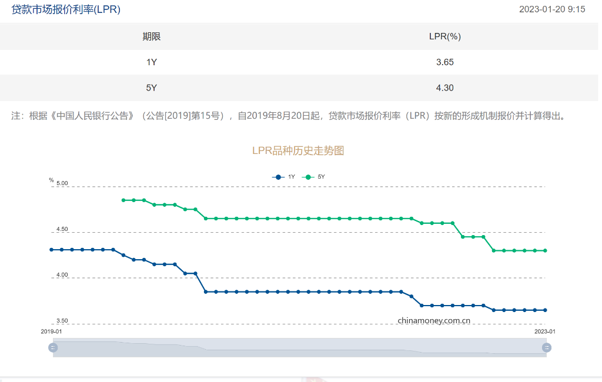Click the left range slider handle
The image size is (602, 382).
(53, 347)
